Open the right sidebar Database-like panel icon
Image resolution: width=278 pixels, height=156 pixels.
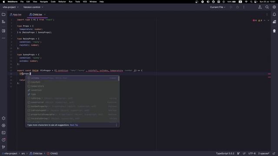pyautogui.click(x=274, y=31)
